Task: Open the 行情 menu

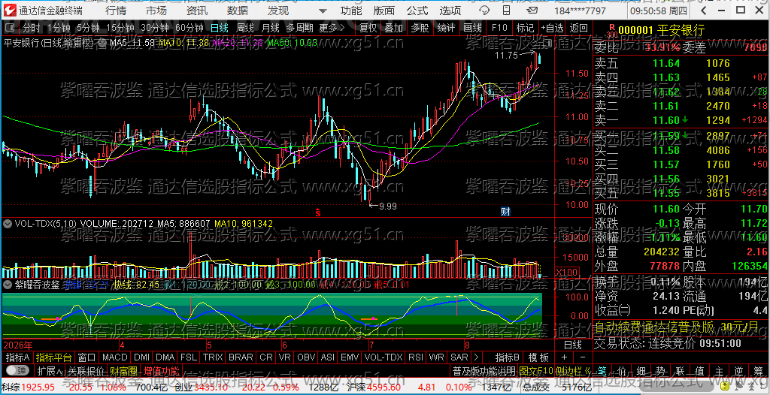Action: (x=115, y=11)
